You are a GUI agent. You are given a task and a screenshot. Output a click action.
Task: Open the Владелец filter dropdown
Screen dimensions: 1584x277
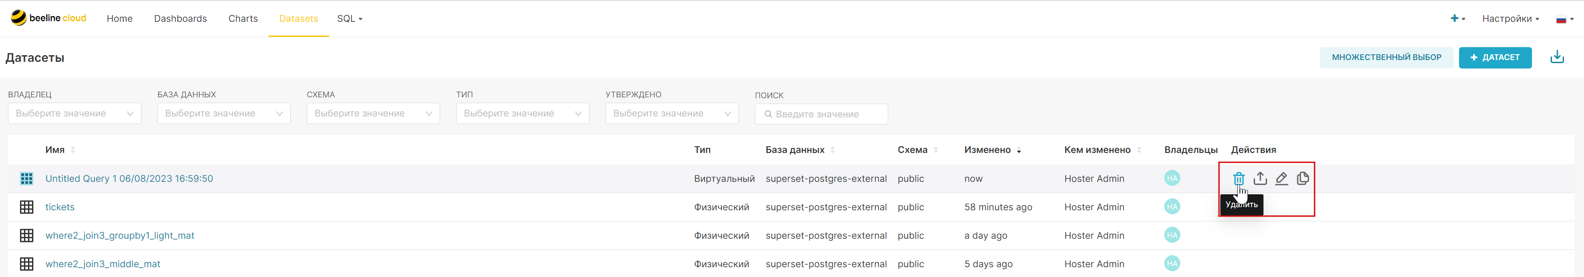click(x=74, y=113)
